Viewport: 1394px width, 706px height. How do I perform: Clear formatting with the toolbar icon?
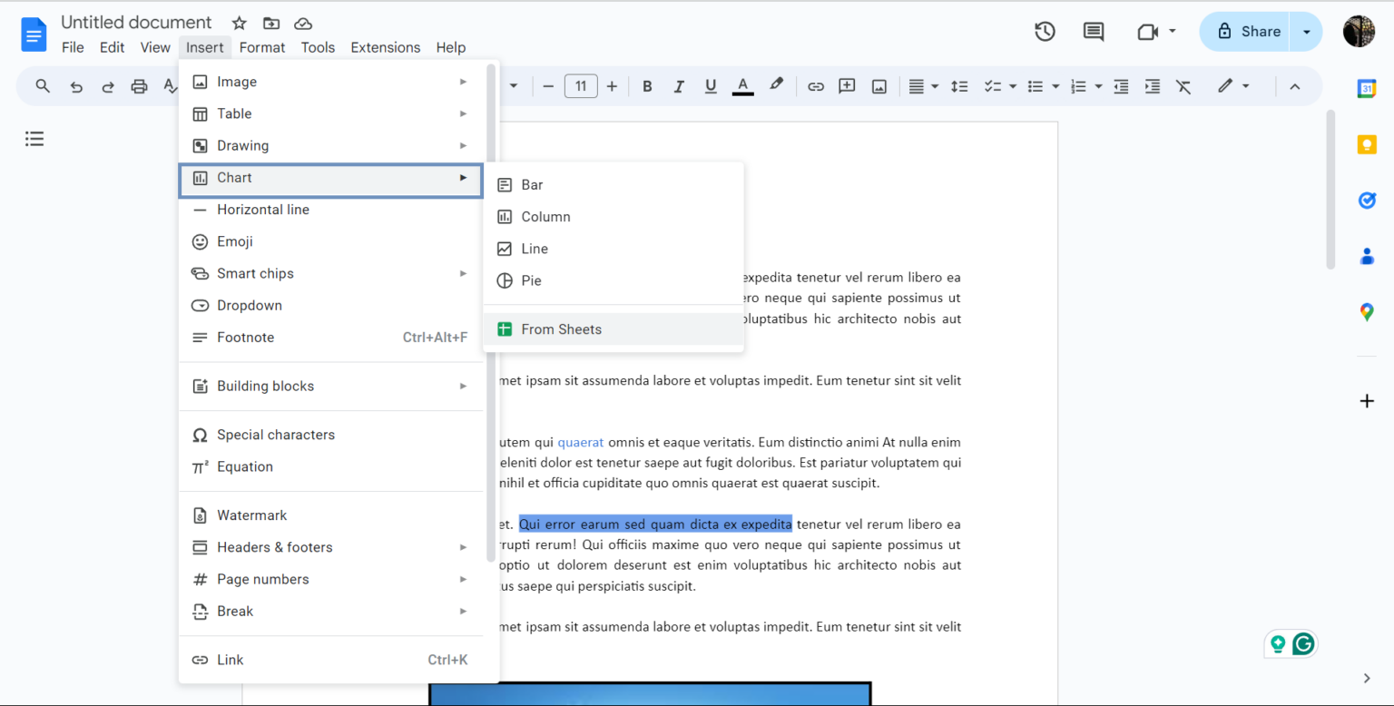click(x=1183, y=86)
